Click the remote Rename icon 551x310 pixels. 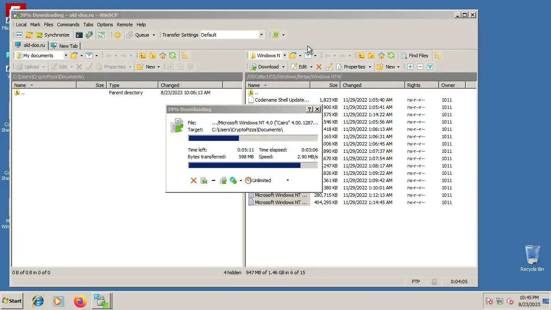point(329,67)
